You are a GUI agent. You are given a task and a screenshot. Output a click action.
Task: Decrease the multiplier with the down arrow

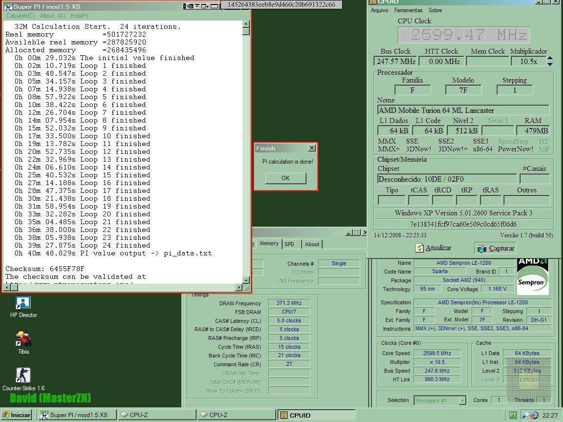[x=550, y=64]
